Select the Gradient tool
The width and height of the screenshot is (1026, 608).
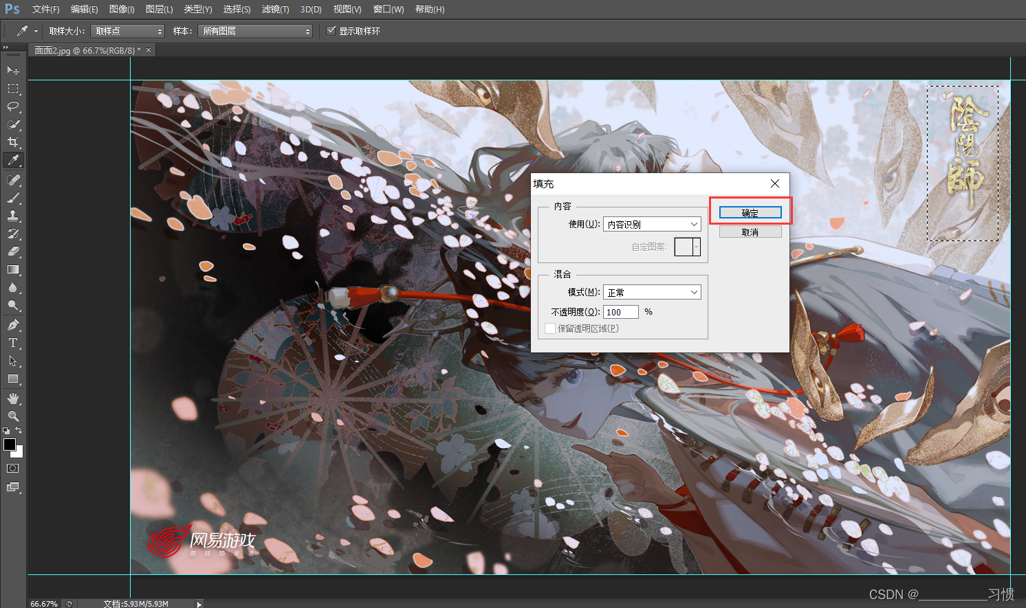tap(13, 269)
